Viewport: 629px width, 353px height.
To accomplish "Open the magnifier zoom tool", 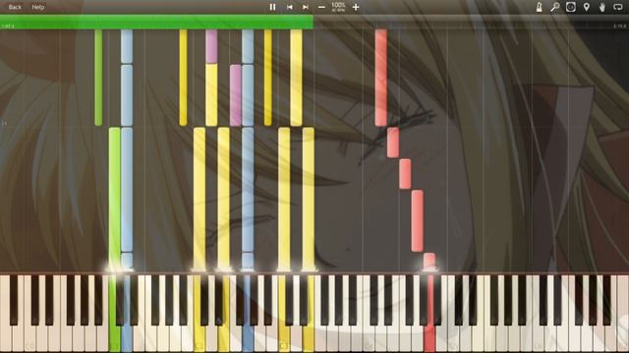I will click(554, 7).
